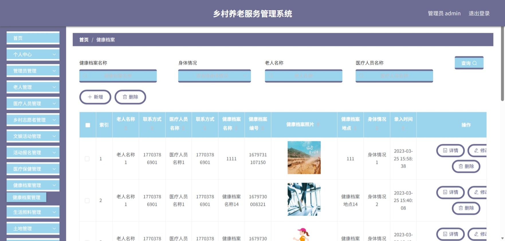
Task: Click the 1679731107150 archive number cell
Action: [x=258, y=158]
